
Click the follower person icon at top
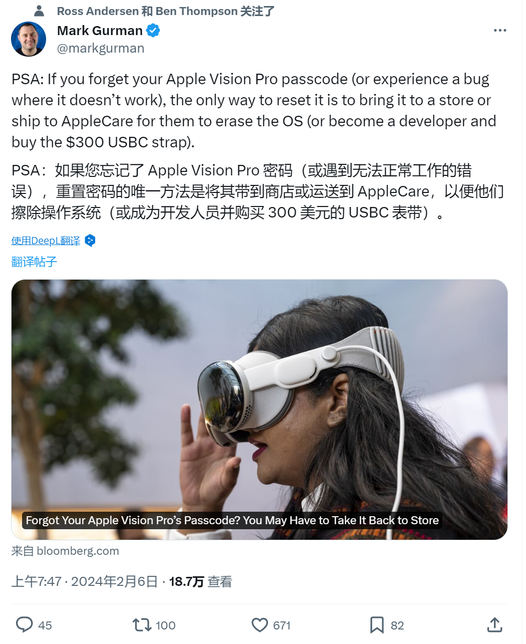[x=39, y=11]
